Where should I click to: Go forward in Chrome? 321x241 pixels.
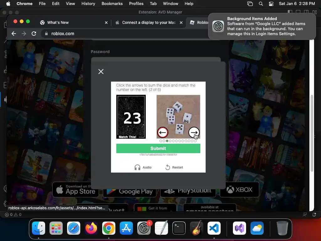24,34
